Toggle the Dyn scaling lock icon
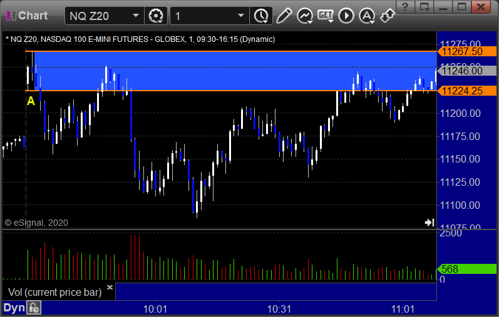The width and height of the screenshot is (499, 317). click(34, 308)
